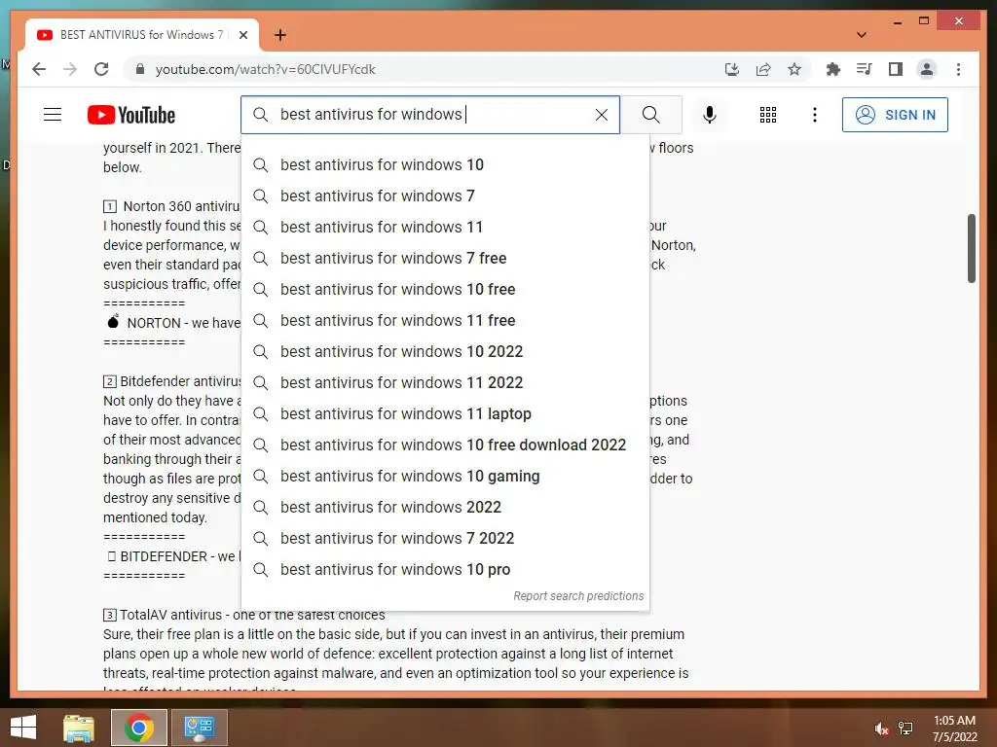Image resolution: width=997 pixels, height=747 pixels.
Task: Open Chrome profile avatar
Action: click(927, 69)
